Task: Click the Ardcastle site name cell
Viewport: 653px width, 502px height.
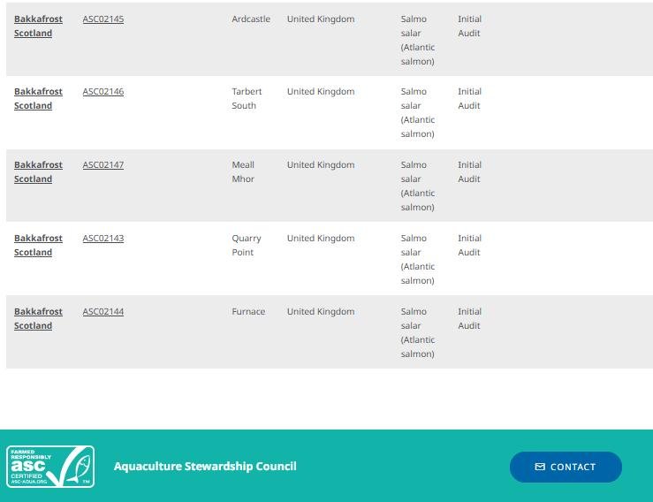Action: pyautogui.click(x=251, y=19)
